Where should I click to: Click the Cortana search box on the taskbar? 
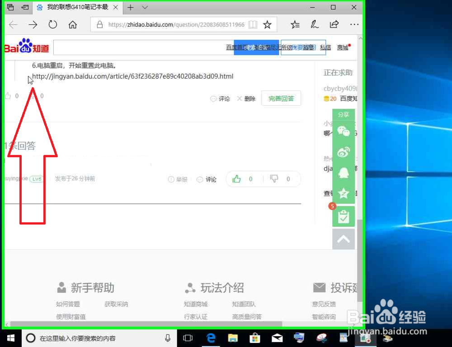99,338
